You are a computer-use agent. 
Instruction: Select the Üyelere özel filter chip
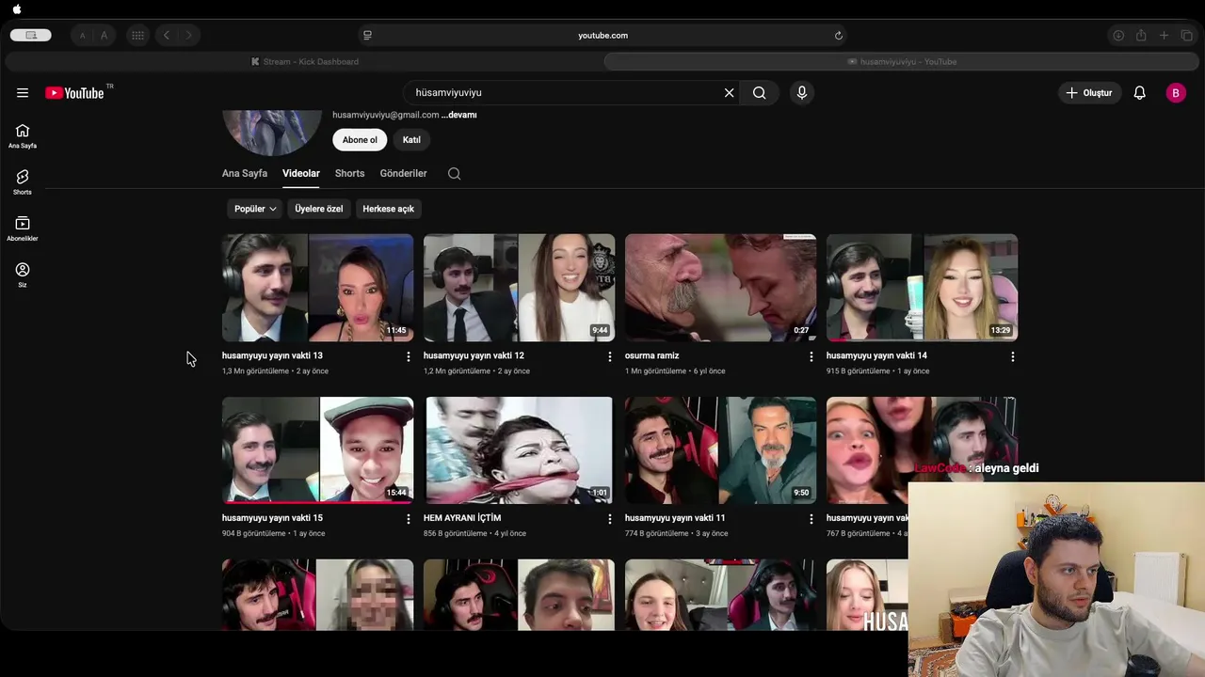319,209
